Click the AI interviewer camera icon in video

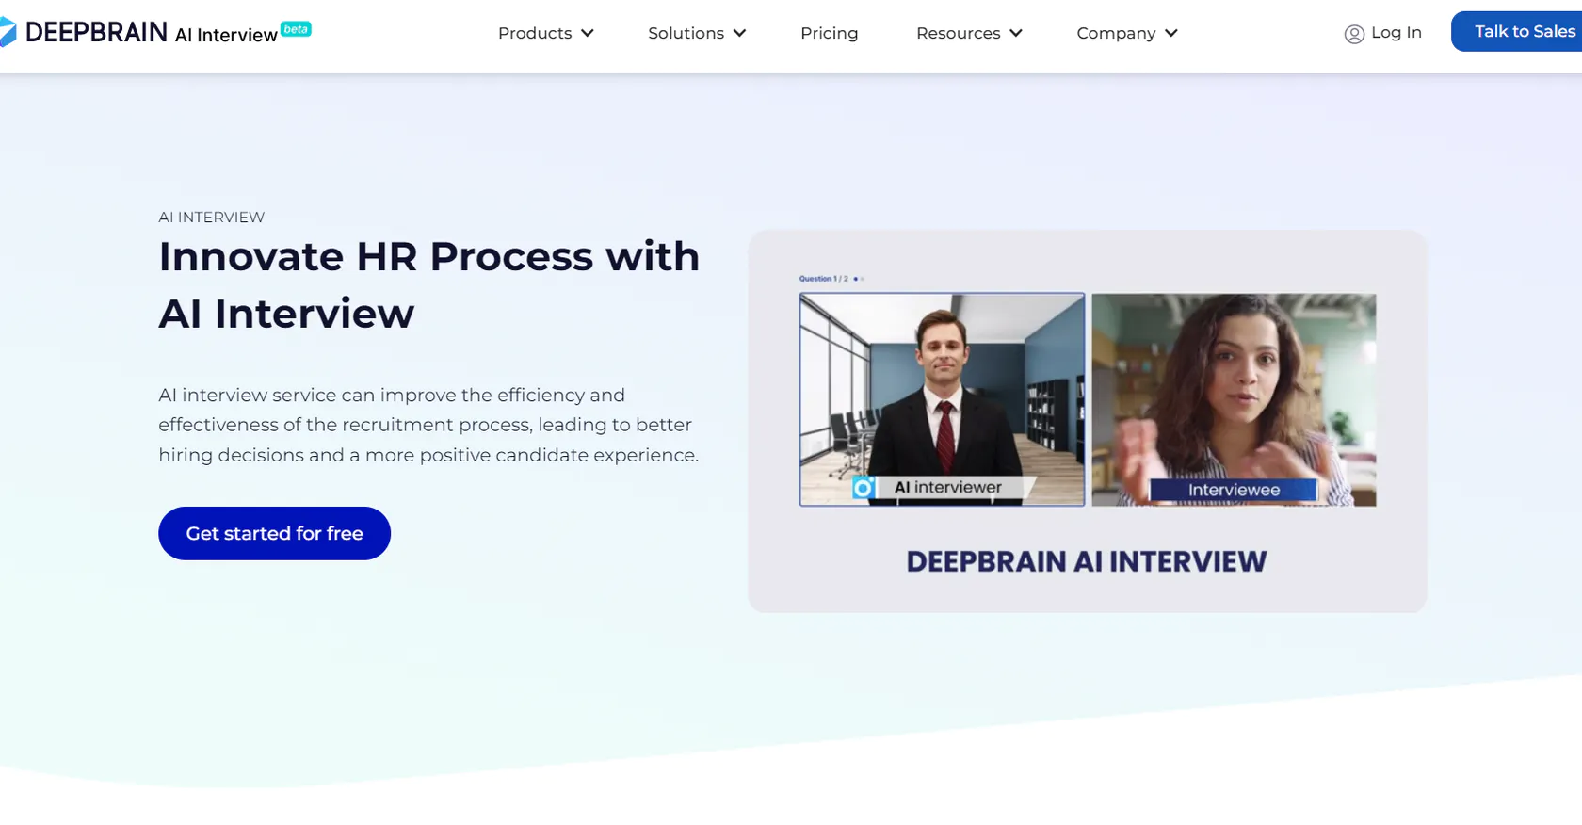point(864,488)
